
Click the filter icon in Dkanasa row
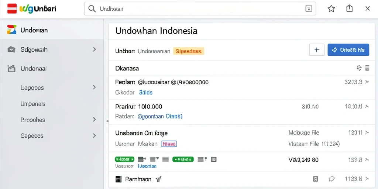point(359,68)
